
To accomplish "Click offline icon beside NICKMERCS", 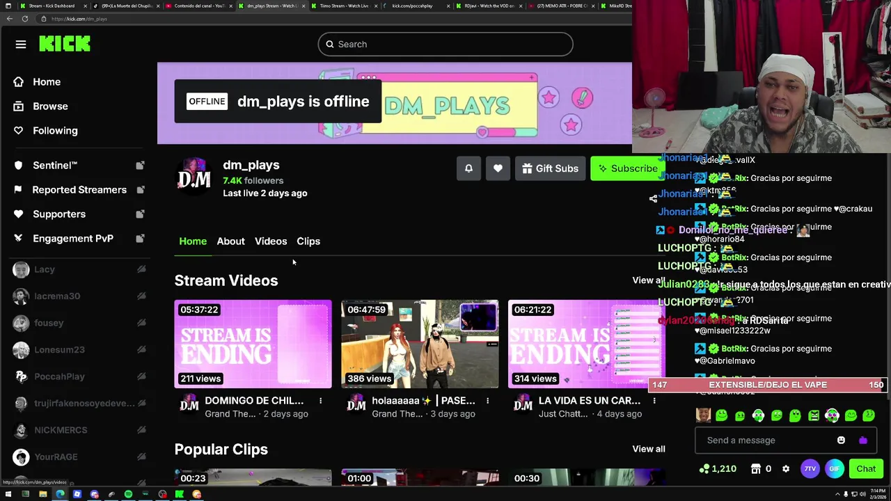I will coord(141,430).
